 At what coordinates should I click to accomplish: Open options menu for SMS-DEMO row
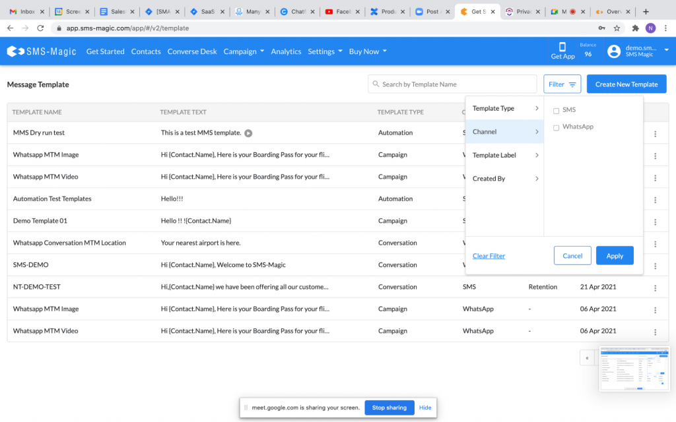tap(655, 266)
